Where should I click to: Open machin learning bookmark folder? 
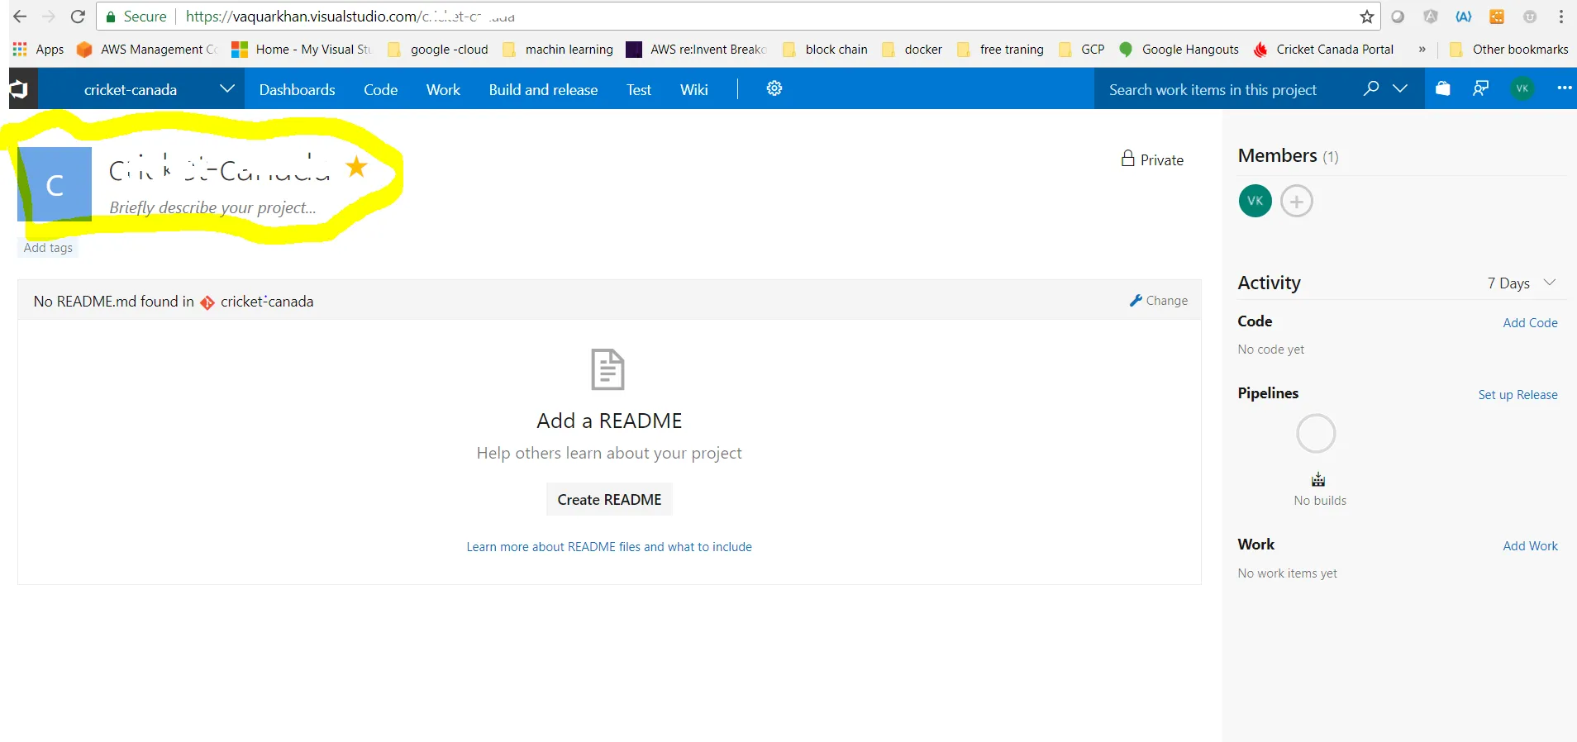click(558, 50)
